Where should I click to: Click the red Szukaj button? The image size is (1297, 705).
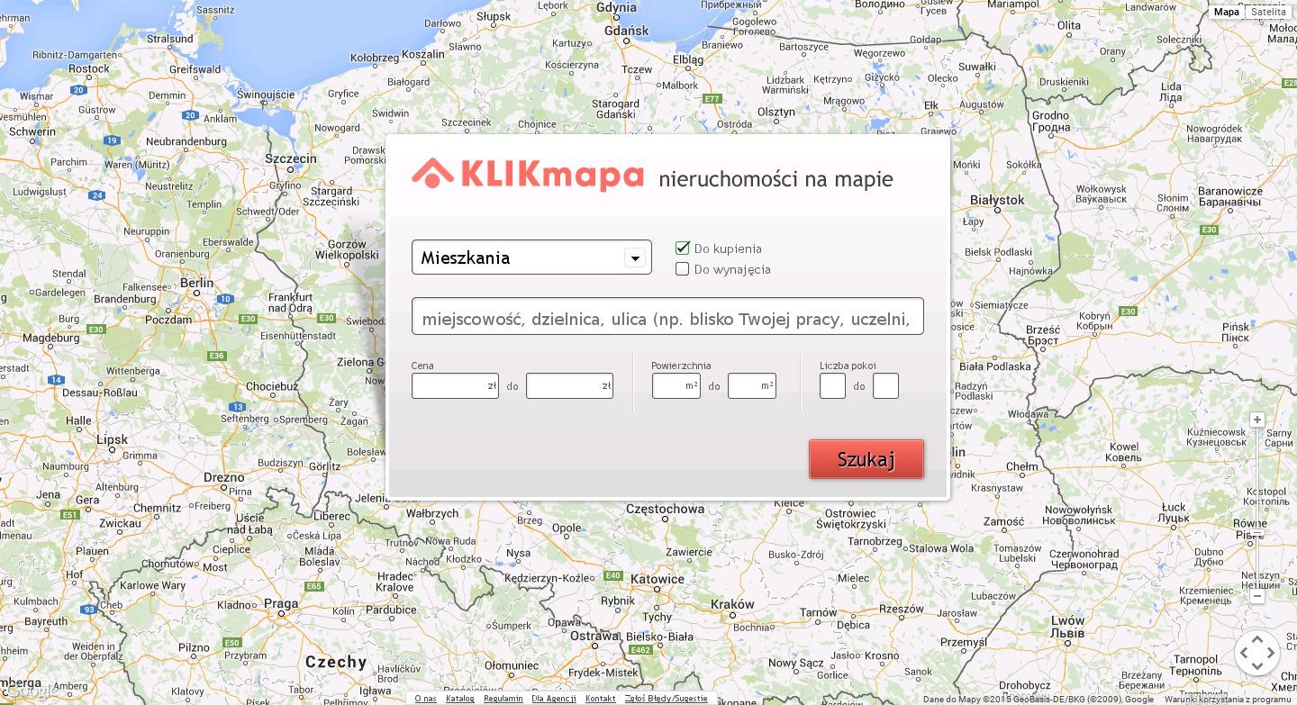866,459
